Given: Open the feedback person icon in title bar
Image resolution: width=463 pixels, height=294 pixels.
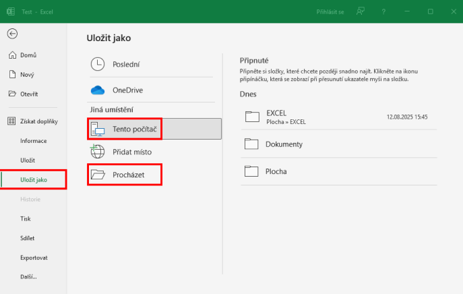Looking at the screenshot, I should coord(361,11).
